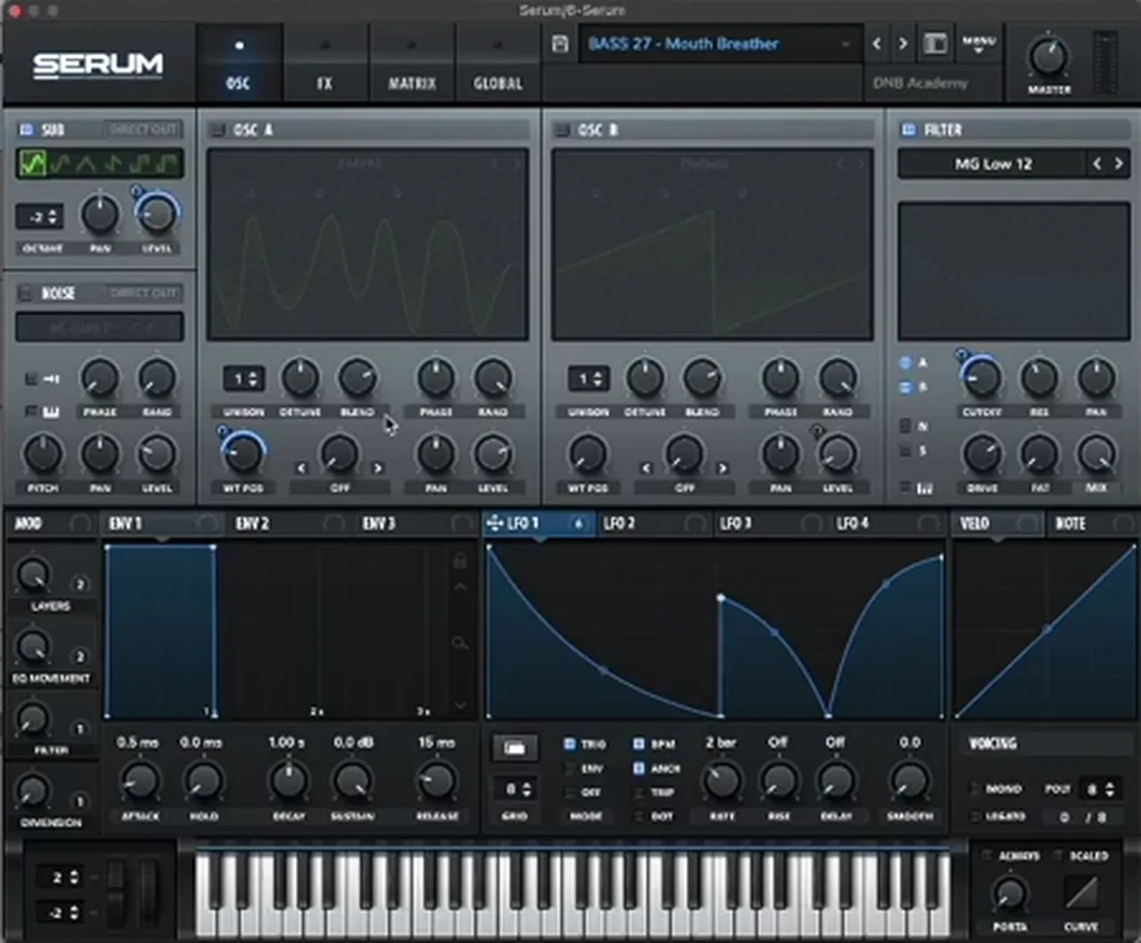
Task: Select the triangle sub oscillator waveform
Action: pos(86,163)
